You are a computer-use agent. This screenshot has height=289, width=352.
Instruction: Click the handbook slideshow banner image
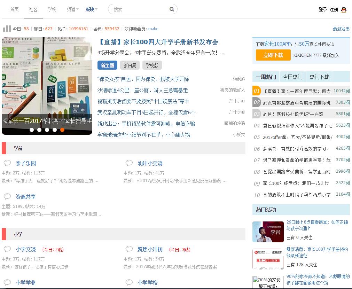coord(47,86)
